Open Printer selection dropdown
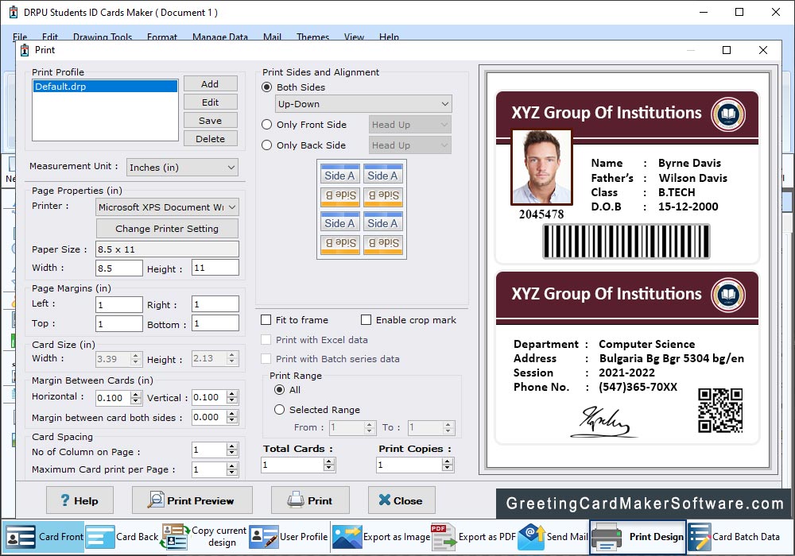Screen dimensions: 795x556 pos(167,207)
